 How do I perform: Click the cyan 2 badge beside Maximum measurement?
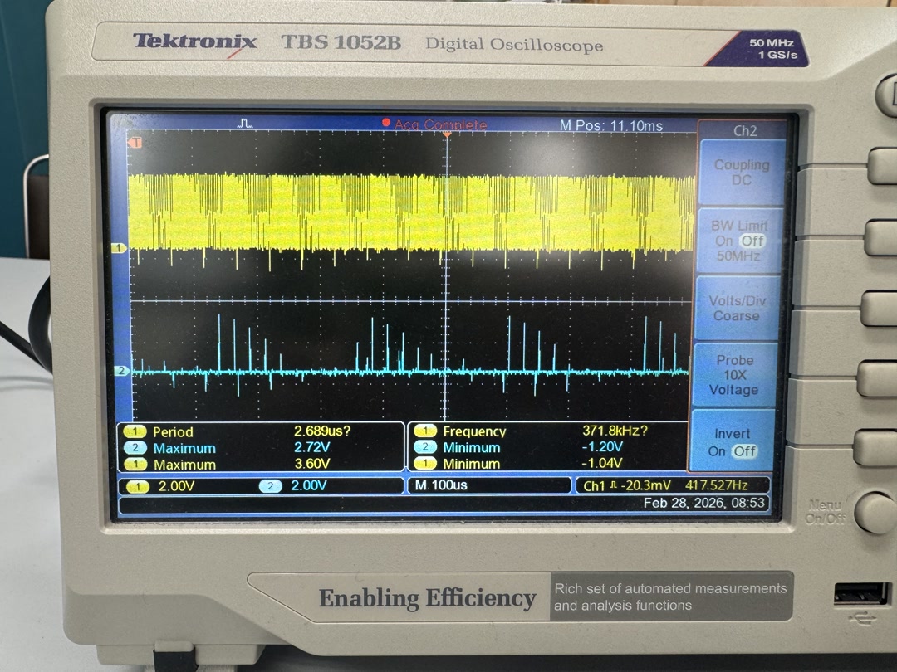tap(135, 446)
